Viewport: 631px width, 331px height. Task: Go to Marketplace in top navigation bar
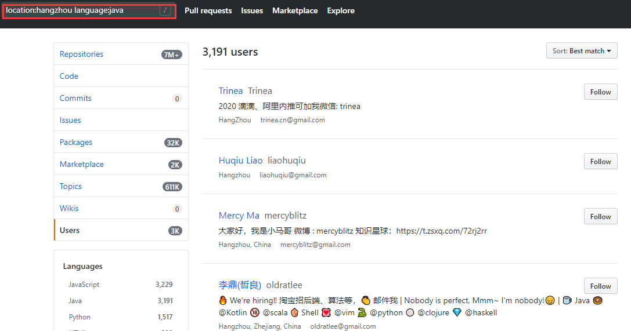click(295, 11)
